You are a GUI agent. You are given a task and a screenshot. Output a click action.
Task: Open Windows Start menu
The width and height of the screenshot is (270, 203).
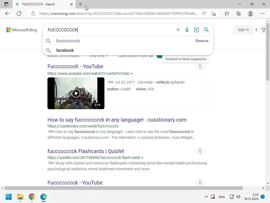[8, 197]
